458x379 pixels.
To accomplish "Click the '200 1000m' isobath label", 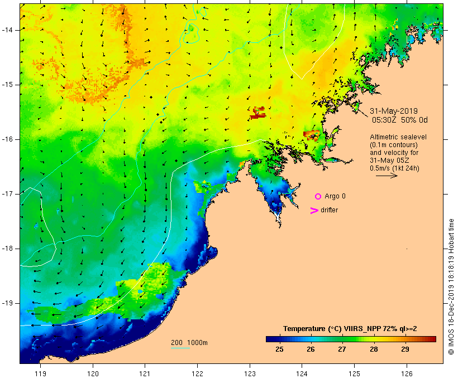I will click(x=189, y=343).
